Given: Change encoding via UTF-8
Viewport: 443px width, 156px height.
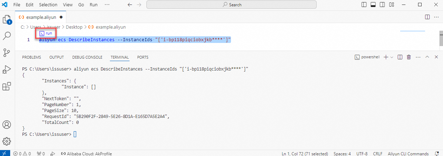Looking at the screenshot, I should (362, 154).
